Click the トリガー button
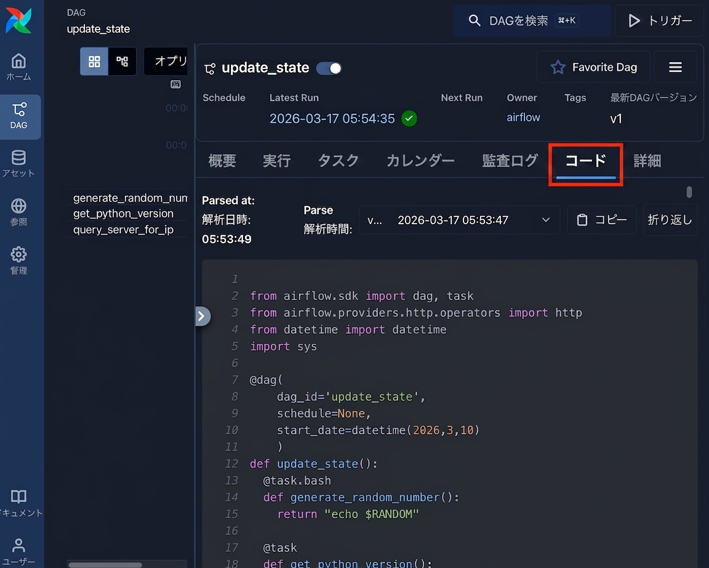This screenshot has width=709, height=568. [660, 20]
